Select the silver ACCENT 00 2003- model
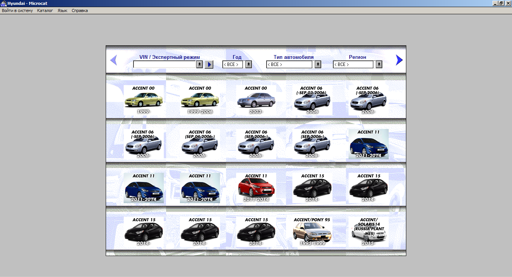Viewport: 512px width, 277px height. [x=256, y=100]
